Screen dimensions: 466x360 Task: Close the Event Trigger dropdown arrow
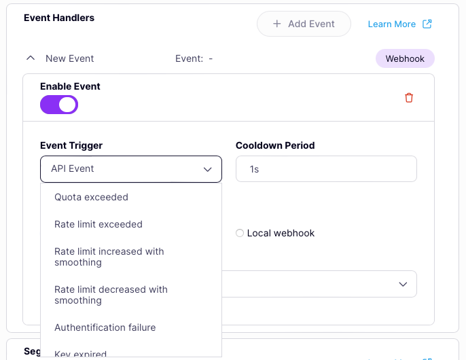[208, 169]
